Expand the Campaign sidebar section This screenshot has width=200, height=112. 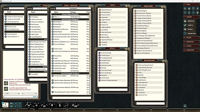(x=191, y=42)
